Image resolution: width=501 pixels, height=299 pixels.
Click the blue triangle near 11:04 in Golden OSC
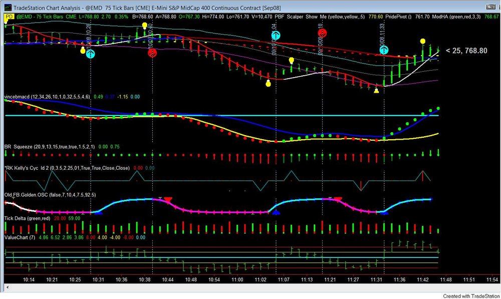(276, 212)
